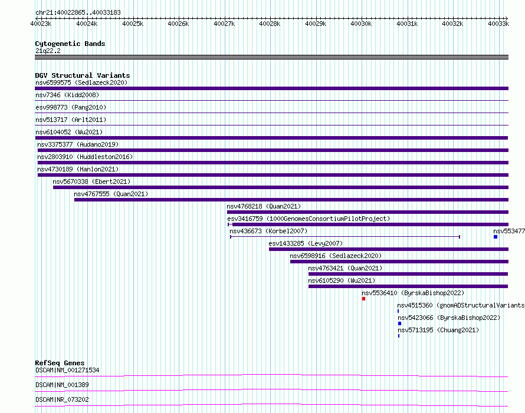Image resolution: width=525 pixels, height=413 pixels.
Task: Open transcript DSCAM|NM_001271534
Action: click(x=67, y=370)
